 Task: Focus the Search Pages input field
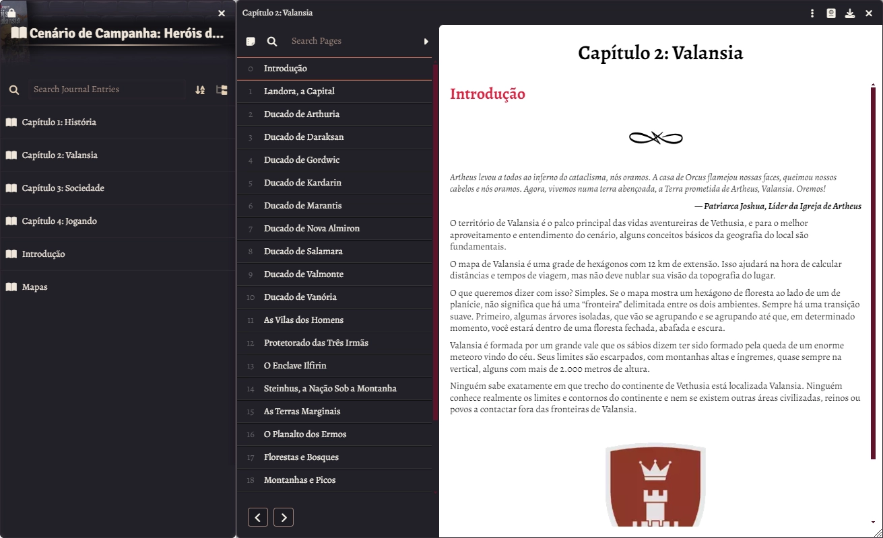tap(350, 41)
